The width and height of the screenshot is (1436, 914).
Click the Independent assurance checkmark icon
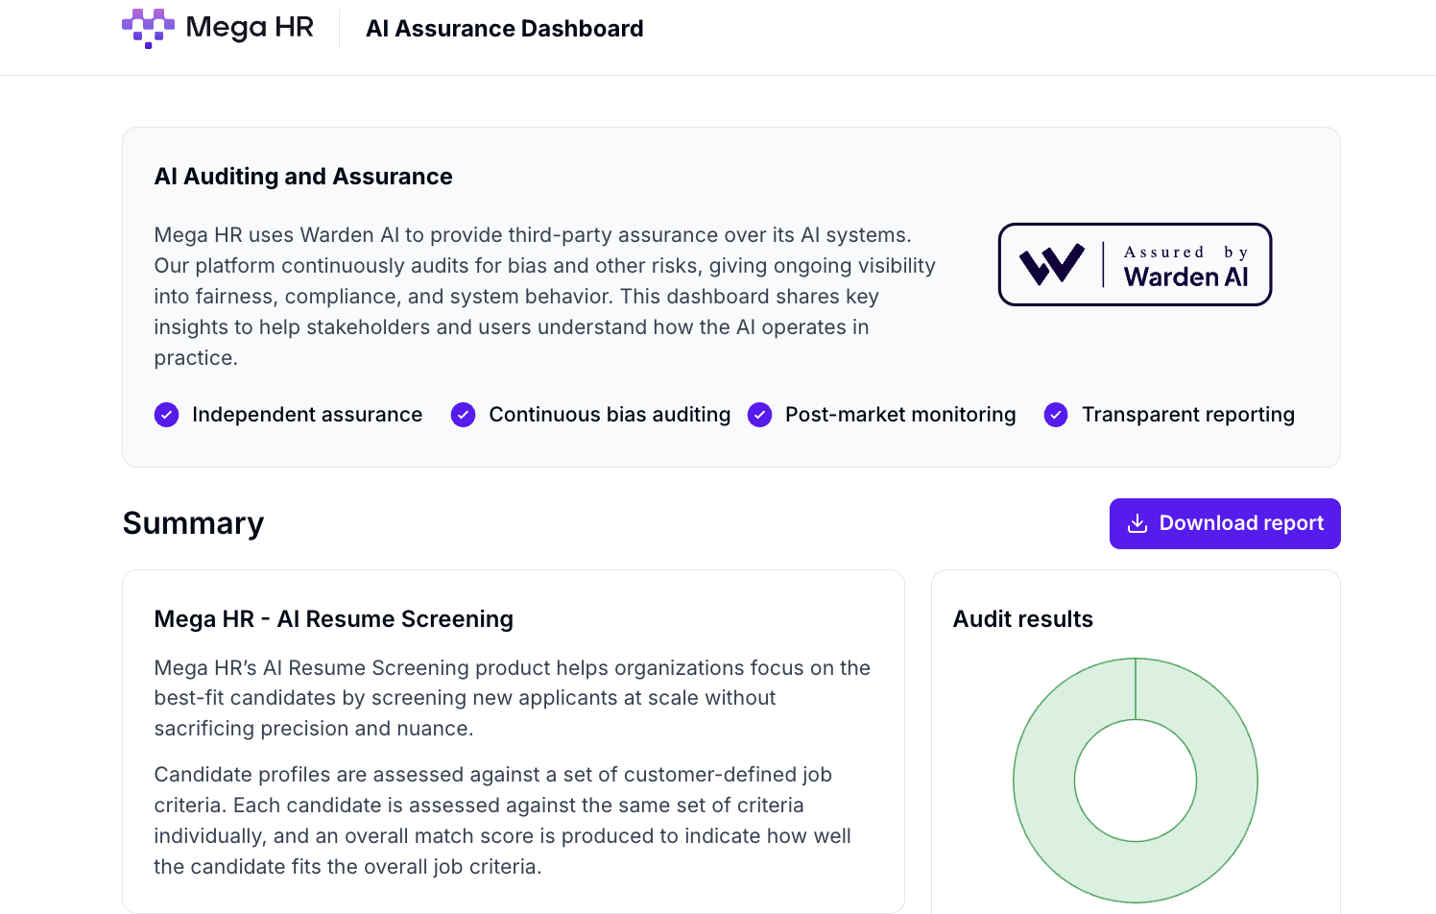tap(166, 415)
